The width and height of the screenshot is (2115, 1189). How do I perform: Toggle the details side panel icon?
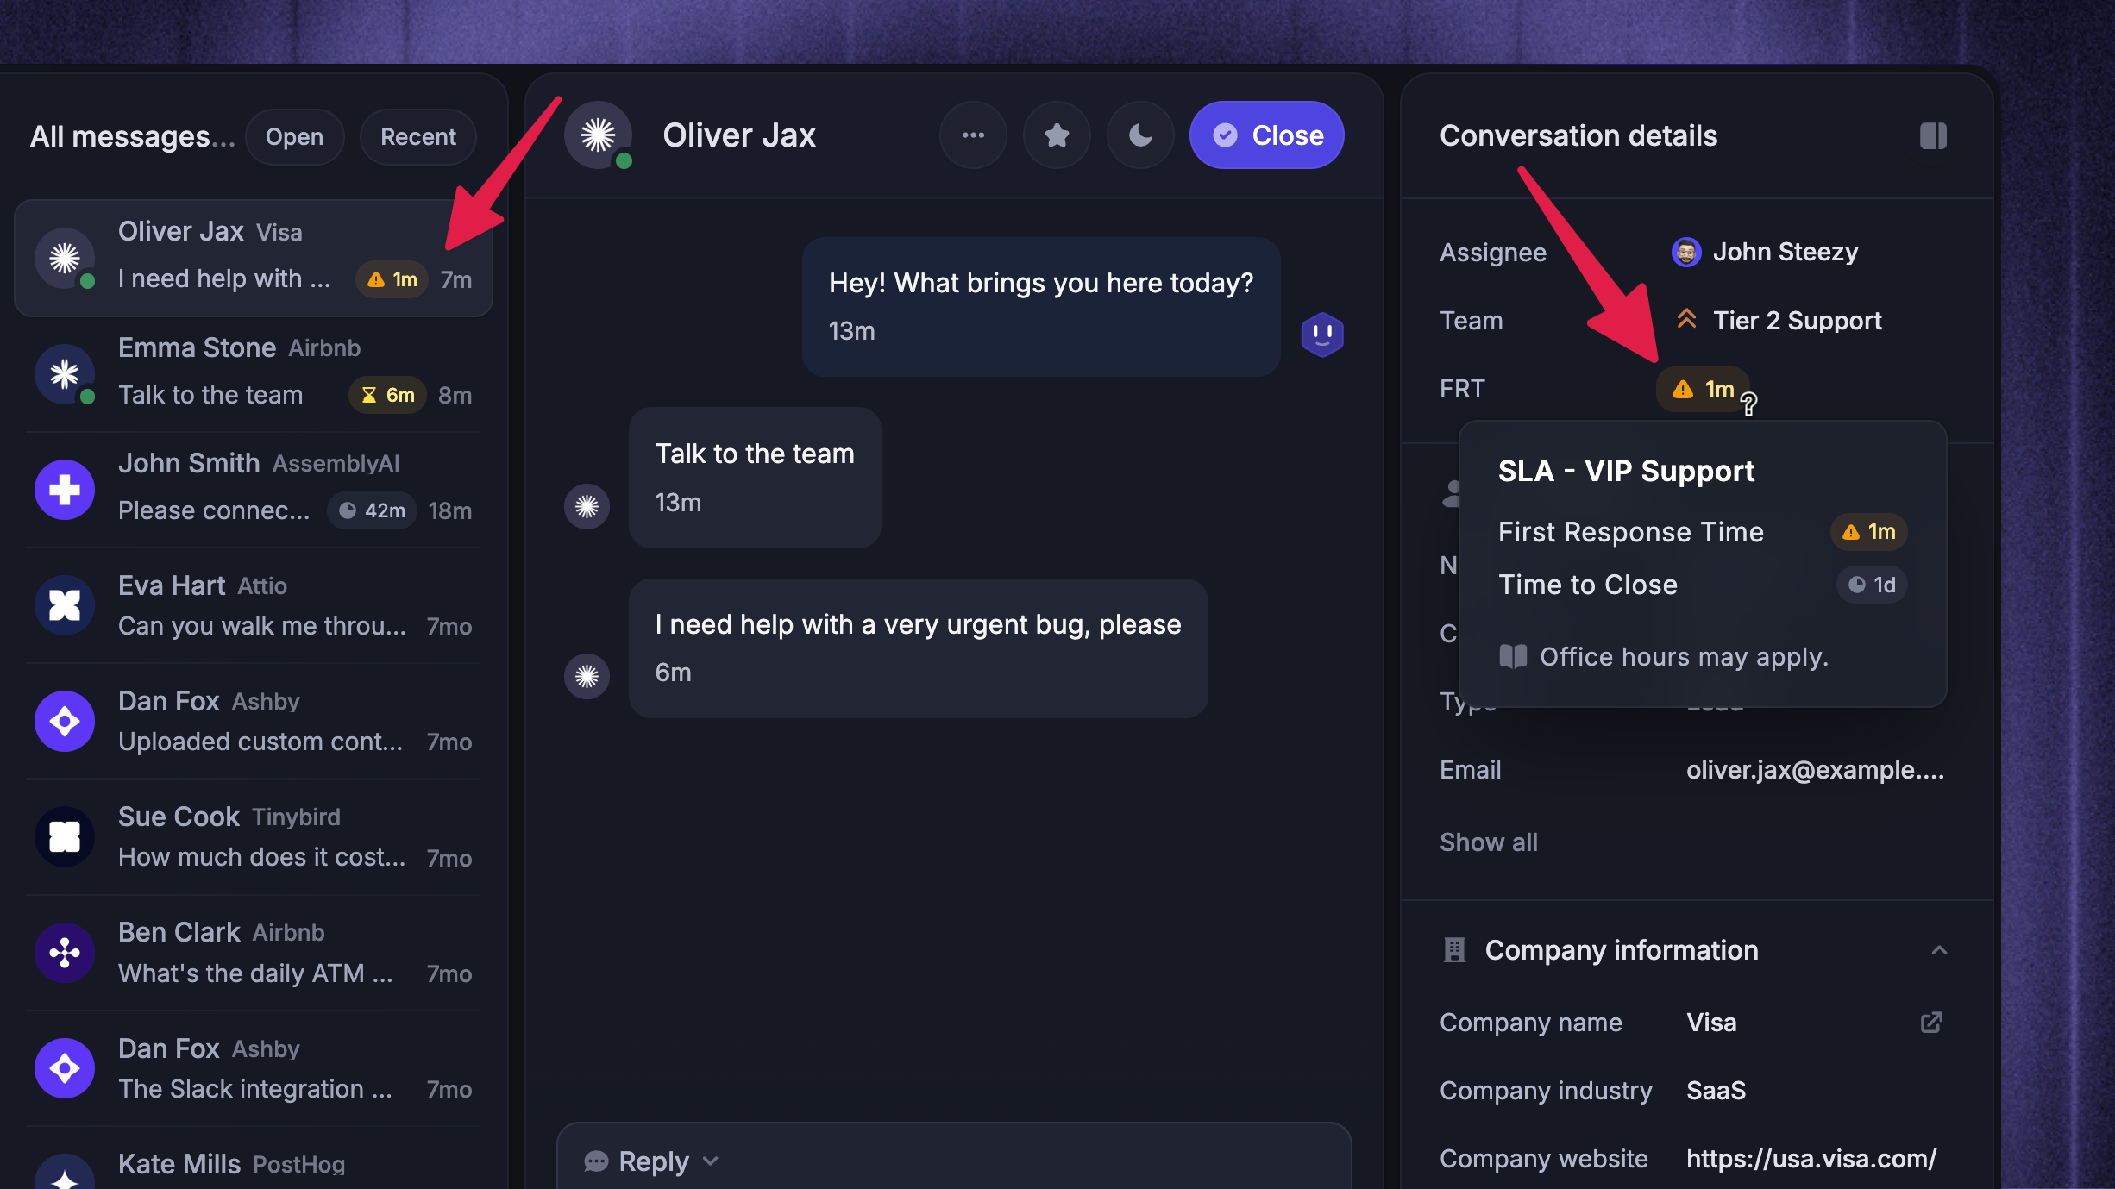(x=1933, y=135)
